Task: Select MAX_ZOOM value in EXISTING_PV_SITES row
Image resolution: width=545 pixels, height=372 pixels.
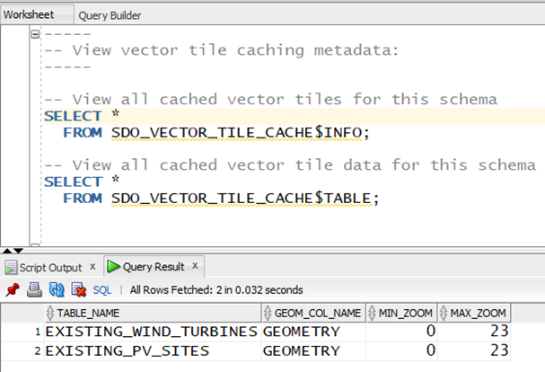Action: (x=474, y=350)
